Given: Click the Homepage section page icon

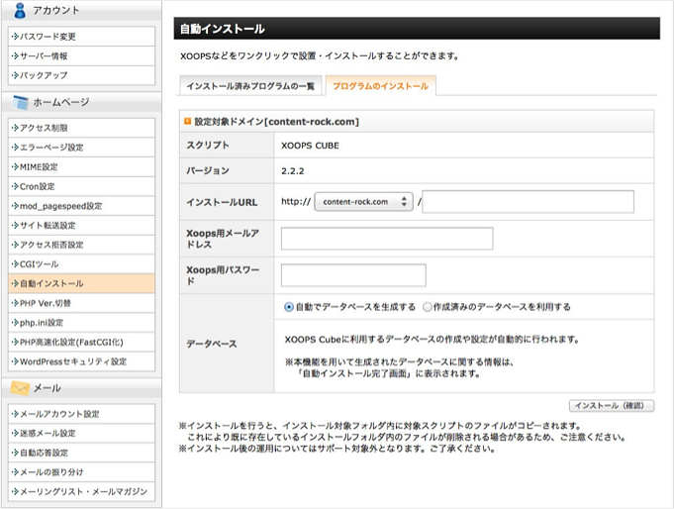Looking at the screenshot, I should click(x=21, y=102).
